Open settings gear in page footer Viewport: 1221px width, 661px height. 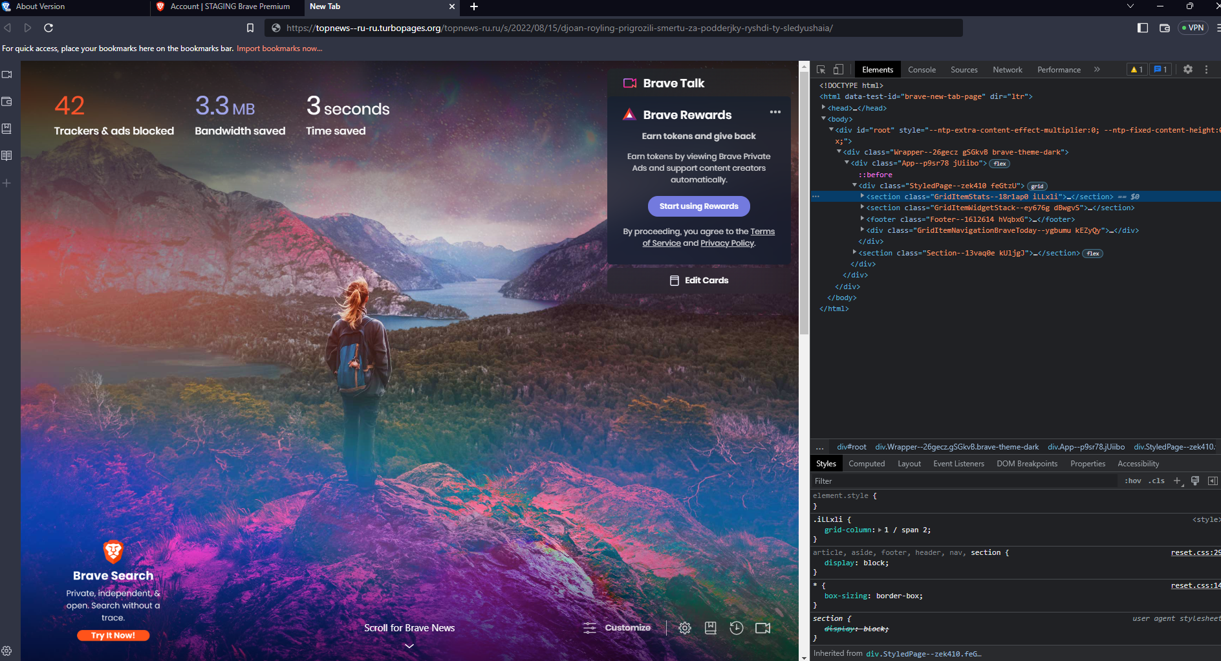685,628
